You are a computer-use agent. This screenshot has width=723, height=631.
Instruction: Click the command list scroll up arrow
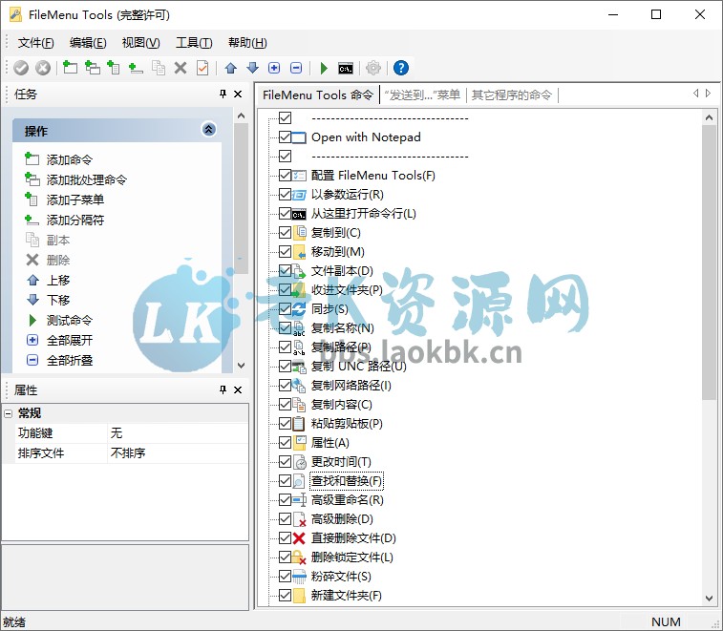(710, 118)
